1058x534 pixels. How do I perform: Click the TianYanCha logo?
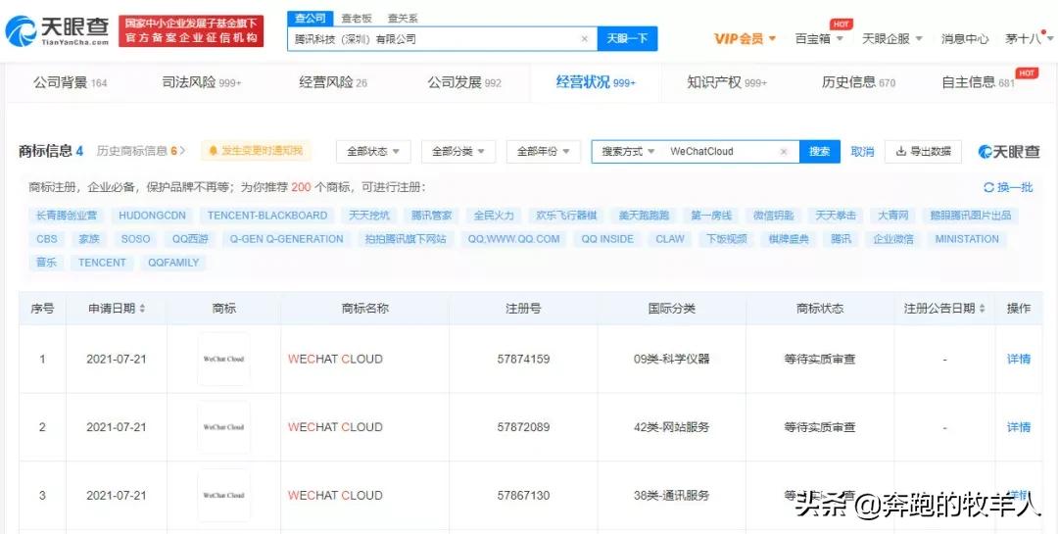(58, 31)
